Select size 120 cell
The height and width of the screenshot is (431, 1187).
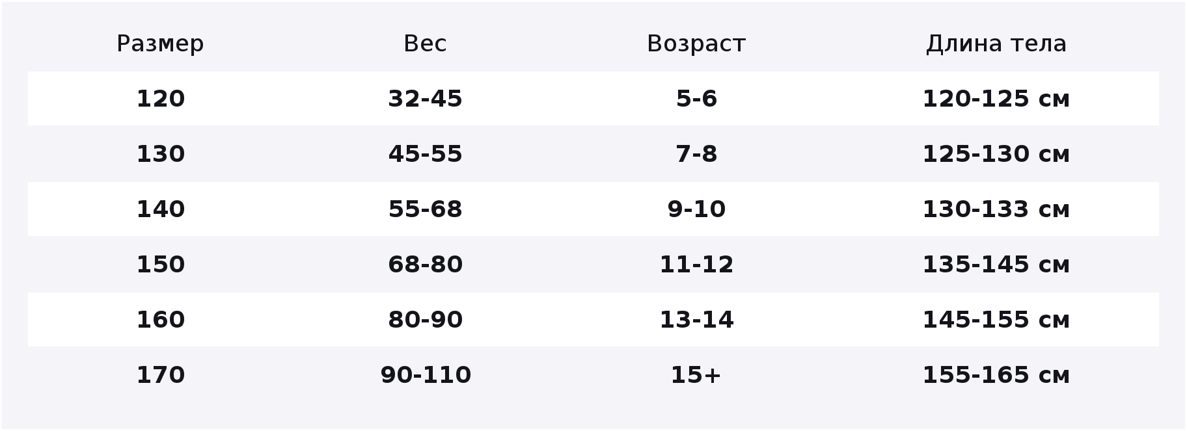161,99
